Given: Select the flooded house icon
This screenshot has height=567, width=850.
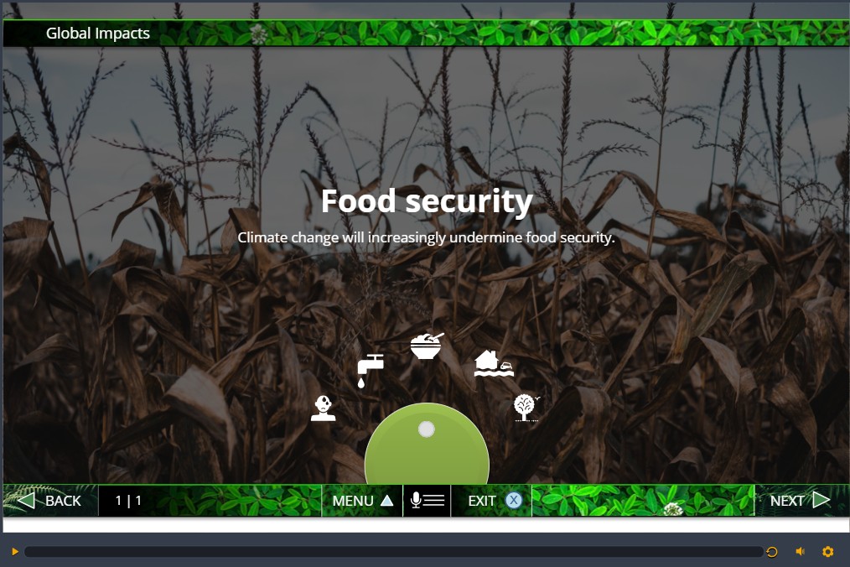Looking at the screenshot, I should [493, 363].
